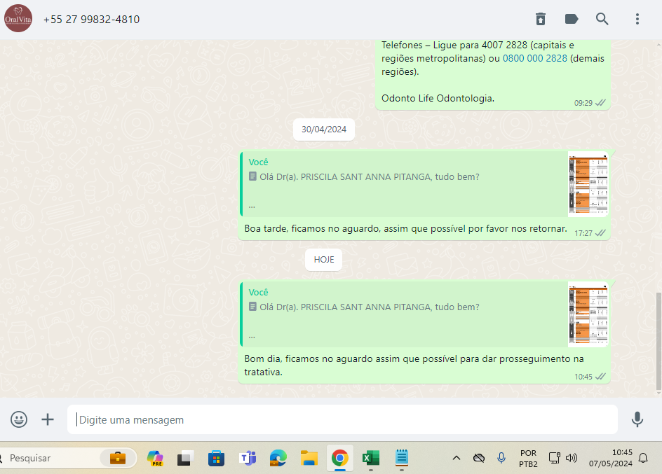Screen dimensions: 662x474
Task: Focus the Digite uma mensagem field
Action: click(342, 419)
